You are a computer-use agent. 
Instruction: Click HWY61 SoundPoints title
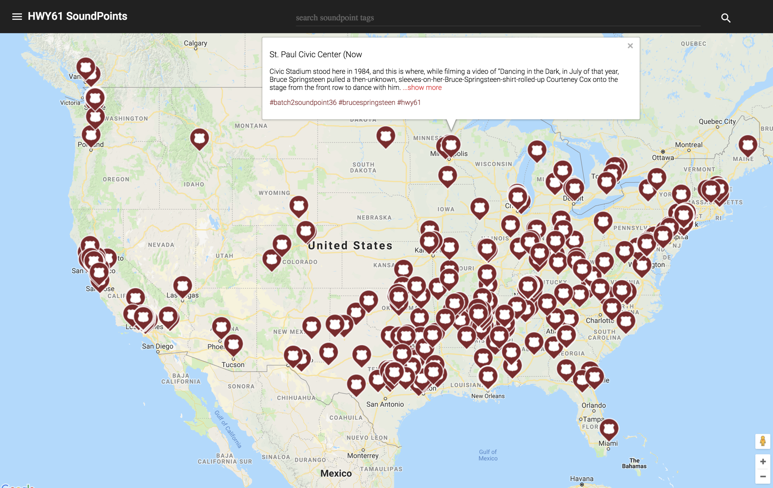[x=77, y=16]
